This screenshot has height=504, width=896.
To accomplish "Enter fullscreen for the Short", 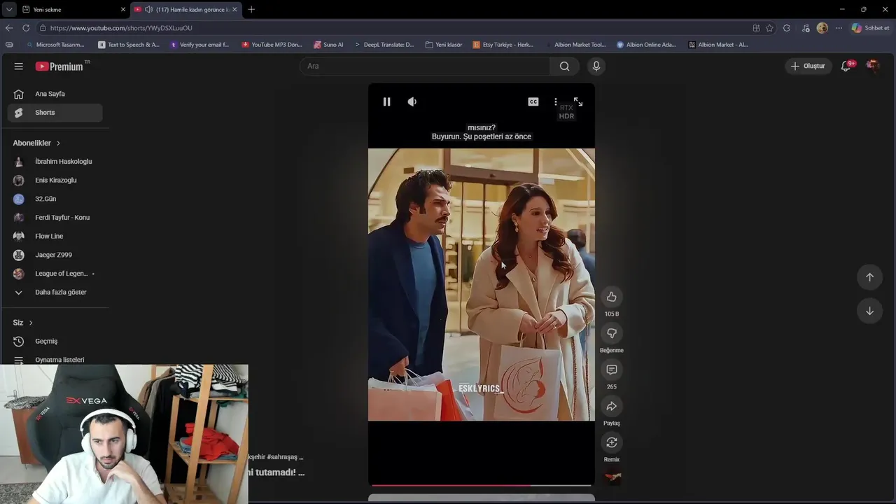I will tap(578, 101).
